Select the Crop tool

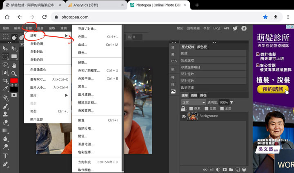point(5,81)
